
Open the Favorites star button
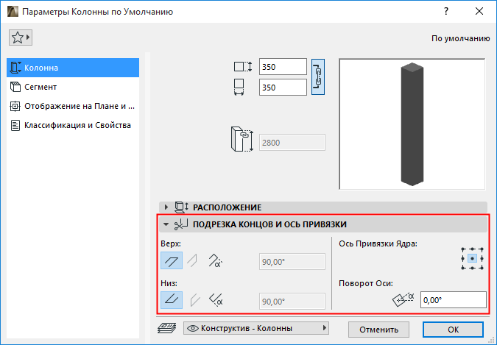21,38
